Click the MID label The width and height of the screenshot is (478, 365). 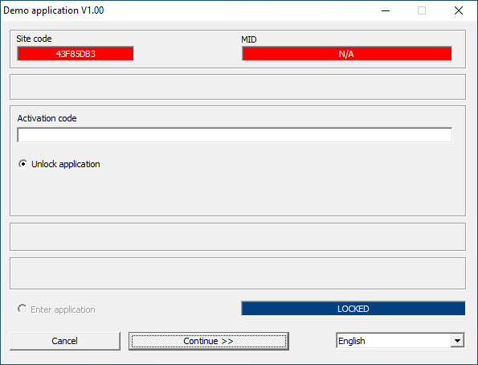249,39
